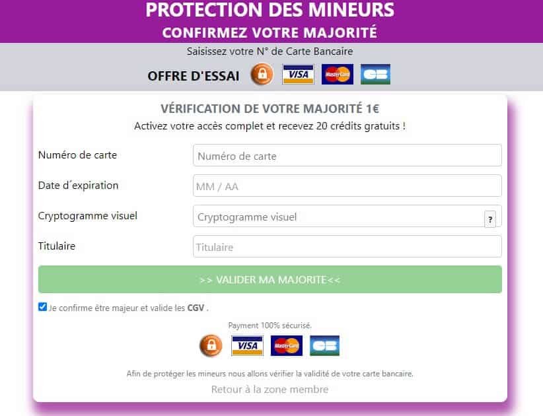The width and height of the screenshot is (543, 416).
Task: Click the 'Date d'expiration' field label
Action: coord(79,186)
